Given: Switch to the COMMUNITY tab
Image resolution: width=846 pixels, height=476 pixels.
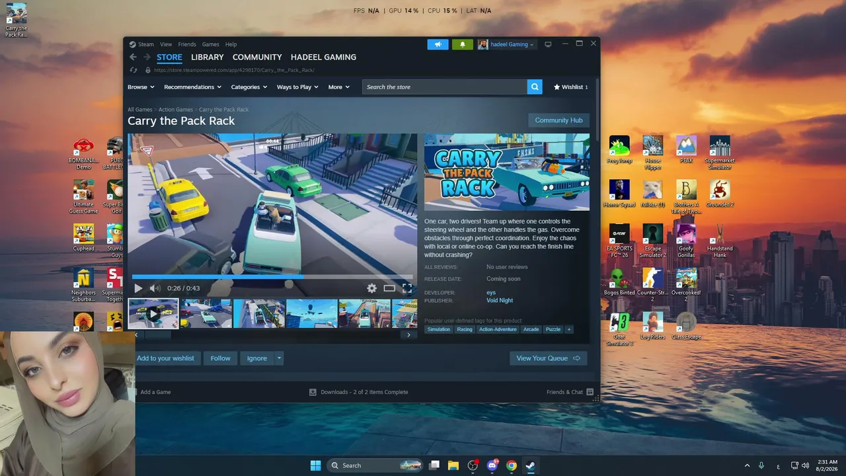Looking at the screenshot, I should [257, 58].
